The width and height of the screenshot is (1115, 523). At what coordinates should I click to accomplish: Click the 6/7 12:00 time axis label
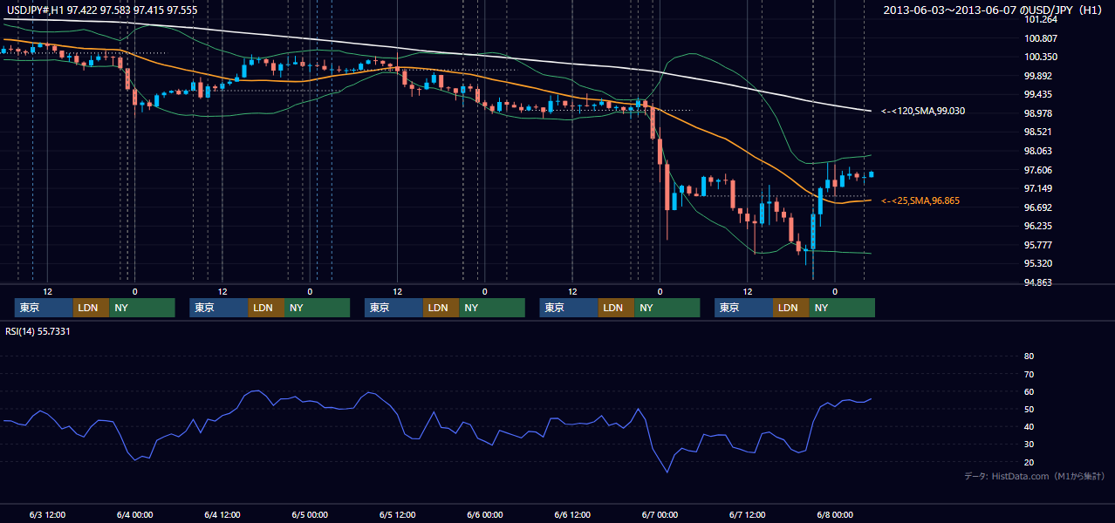(x=747, y=514)
